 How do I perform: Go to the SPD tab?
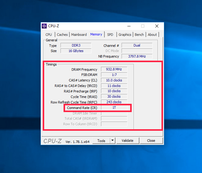point(110,35)
